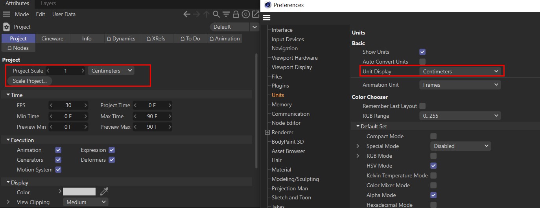This screenshot has width=540, height=208.
Task: Click the Cinema 4D logo in Preferences title
Action: click(268, 5)
